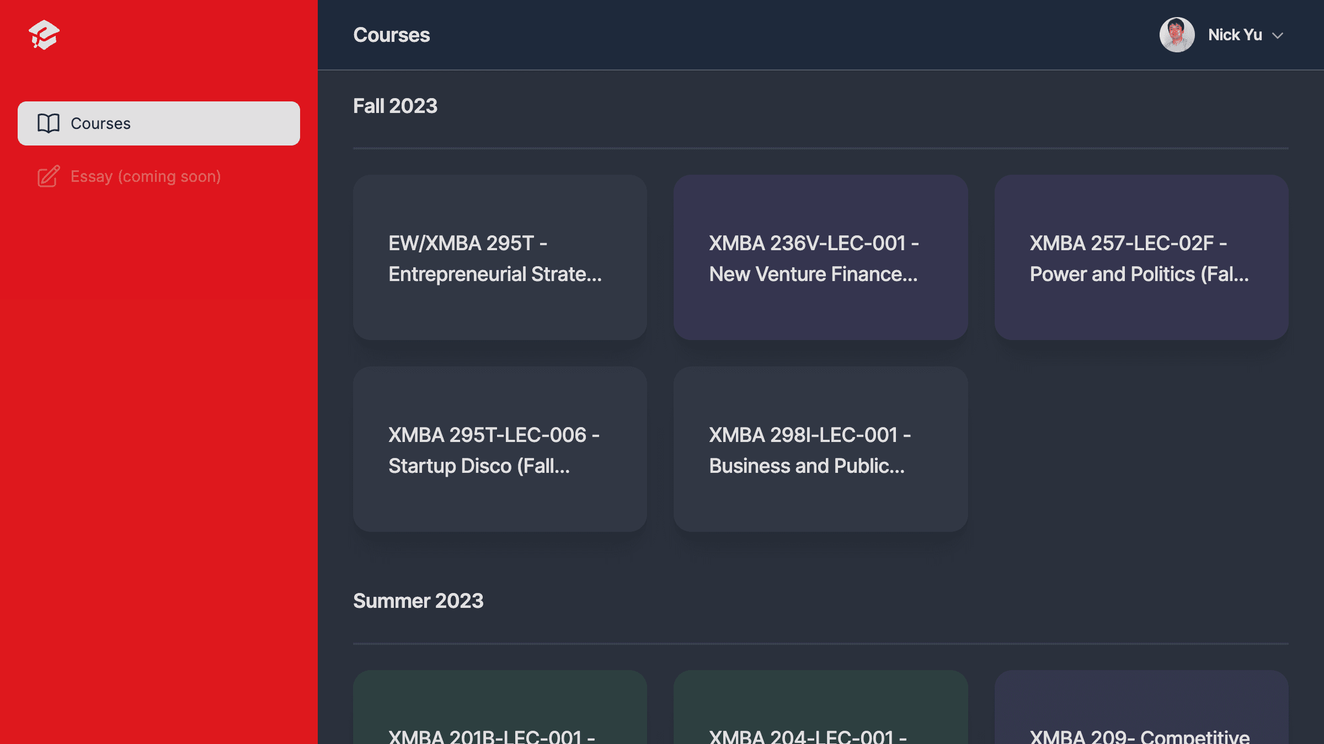Click Nick Yu's profile avatar
Image resolution: width=1324 pixels, height=744 pixels.
point(1177,35)
